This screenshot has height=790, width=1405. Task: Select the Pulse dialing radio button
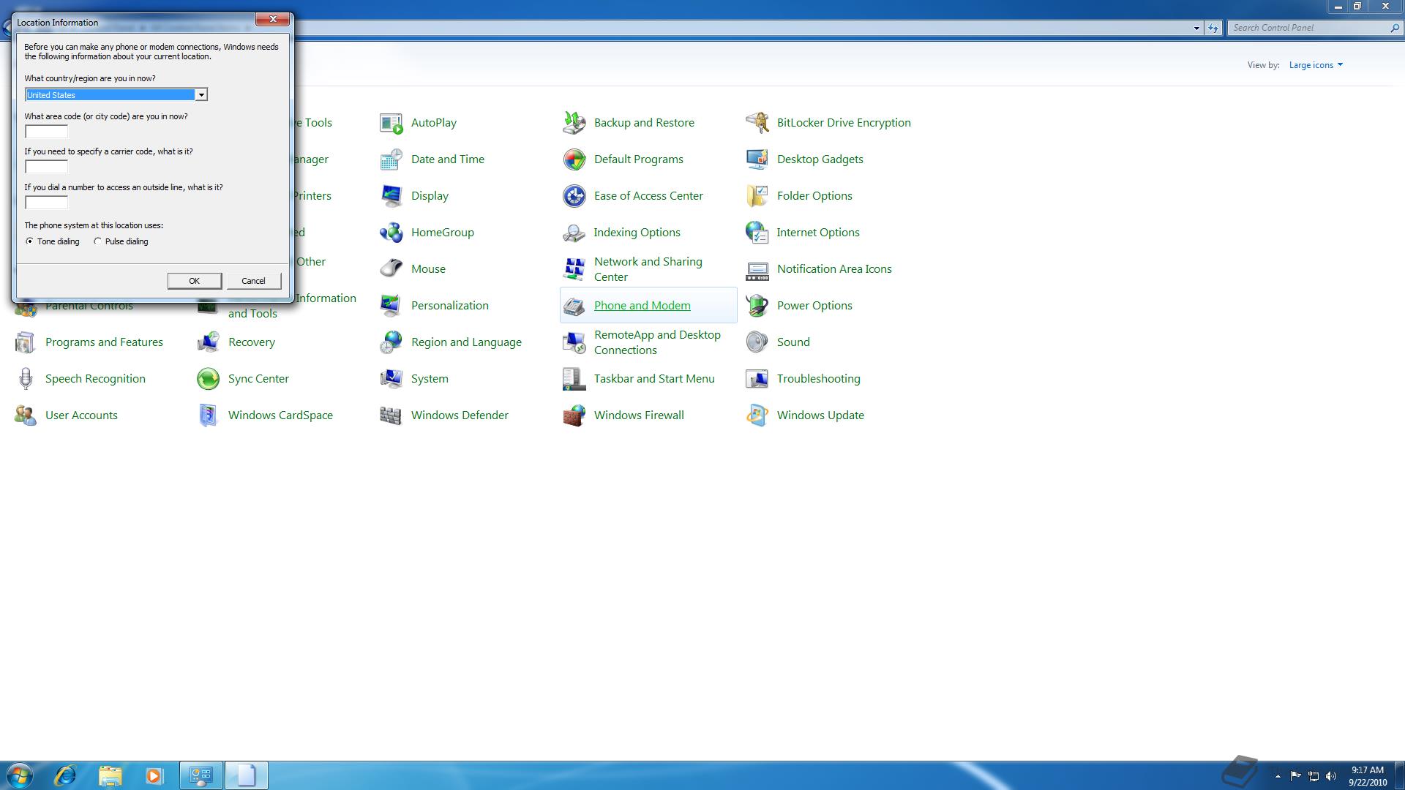(97, 241)
